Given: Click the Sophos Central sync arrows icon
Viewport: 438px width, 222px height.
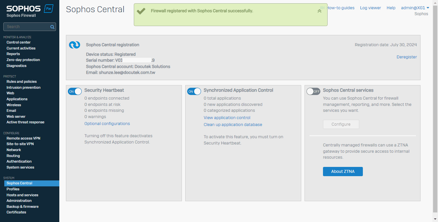Looking at the screenshot, I should (x=74, y=45).
